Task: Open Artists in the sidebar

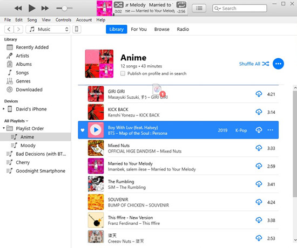Action: tap(22, 56)
